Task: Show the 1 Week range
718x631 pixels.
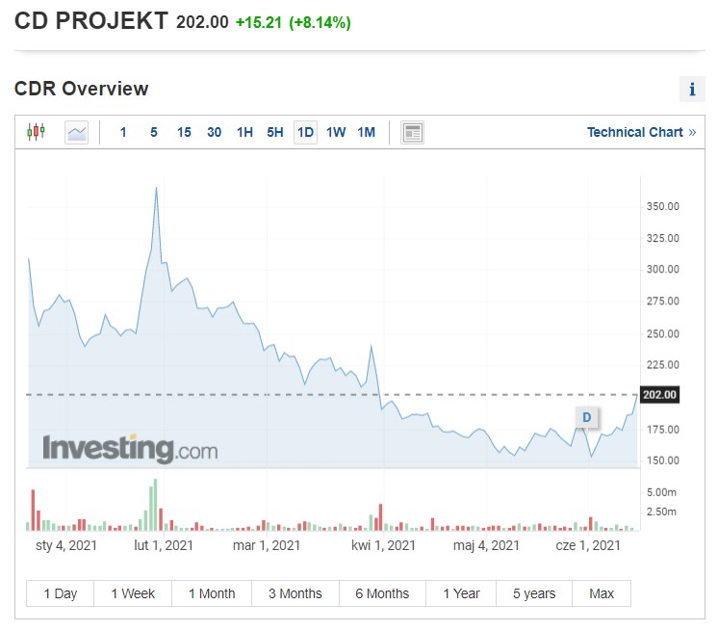Action: (x=133, y=593)
